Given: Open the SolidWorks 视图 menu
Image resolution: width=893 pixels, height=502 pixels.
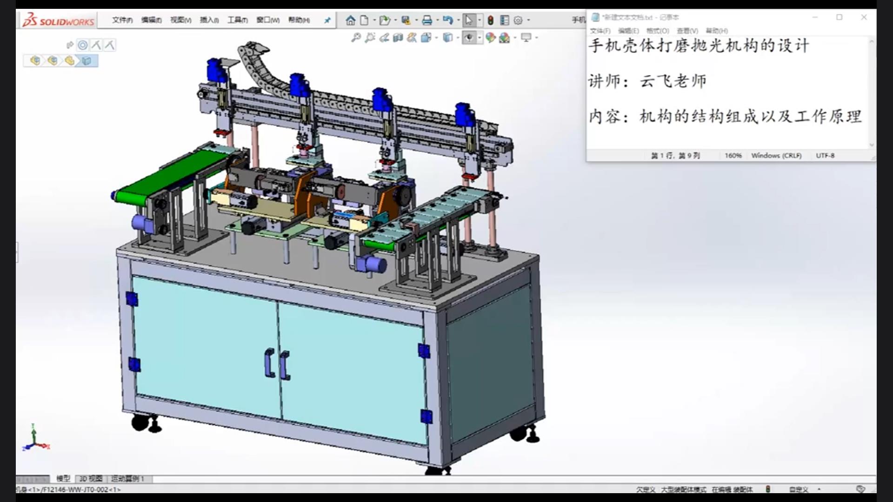Looking at the screenshot, I should 180,20.
